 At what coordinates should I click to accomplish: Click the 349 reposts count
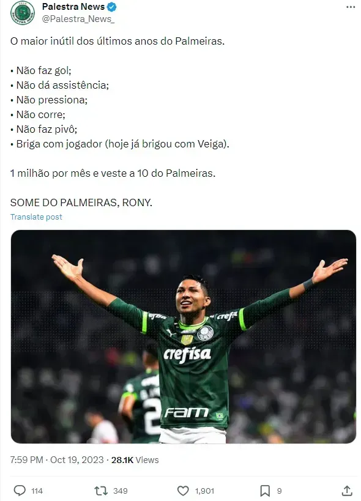(x=120, y=491)
